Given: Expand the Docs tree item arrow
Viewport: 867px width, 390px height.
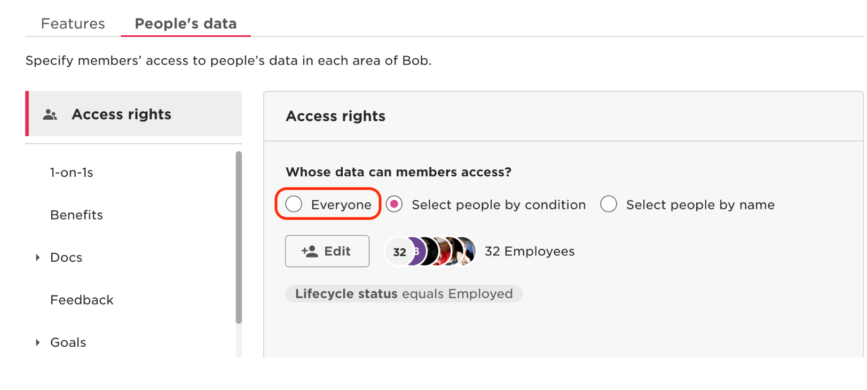Looking at the screenshot, I should [x=38, y=258].
